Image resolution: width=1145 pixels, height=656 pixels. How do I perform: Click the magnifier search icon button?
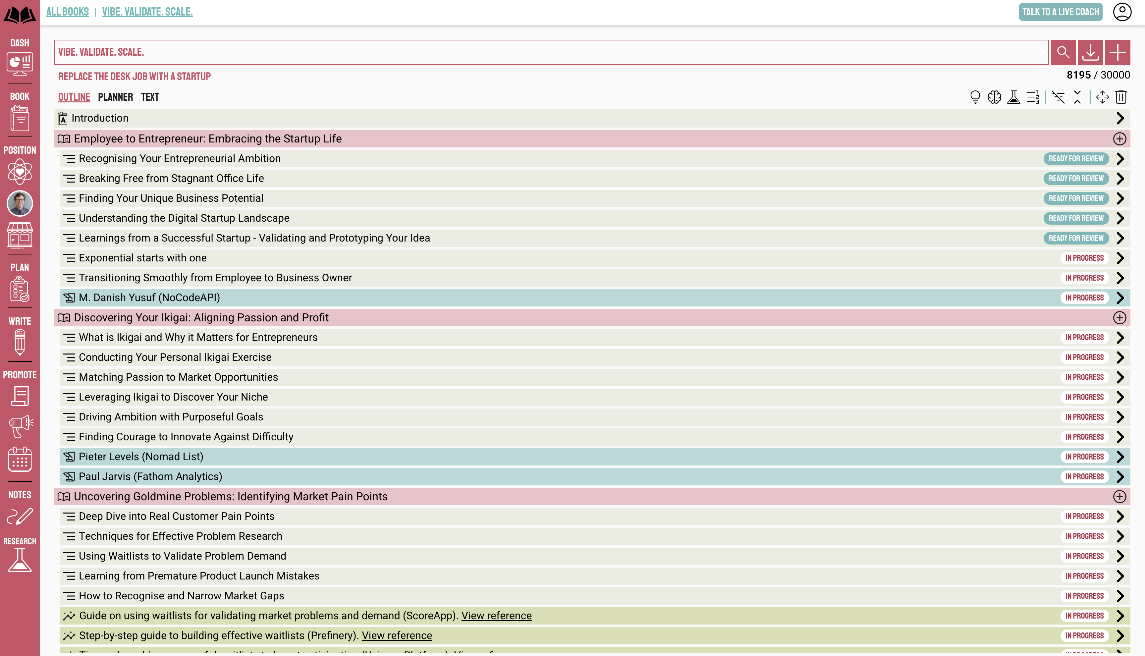[x=1063, y=52]
